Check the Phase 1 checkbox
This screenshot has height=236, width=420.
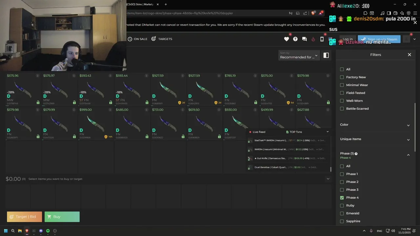click(x=342, y=174)
